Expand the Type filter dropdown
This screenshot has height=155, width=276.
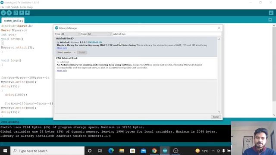(70, 34)
